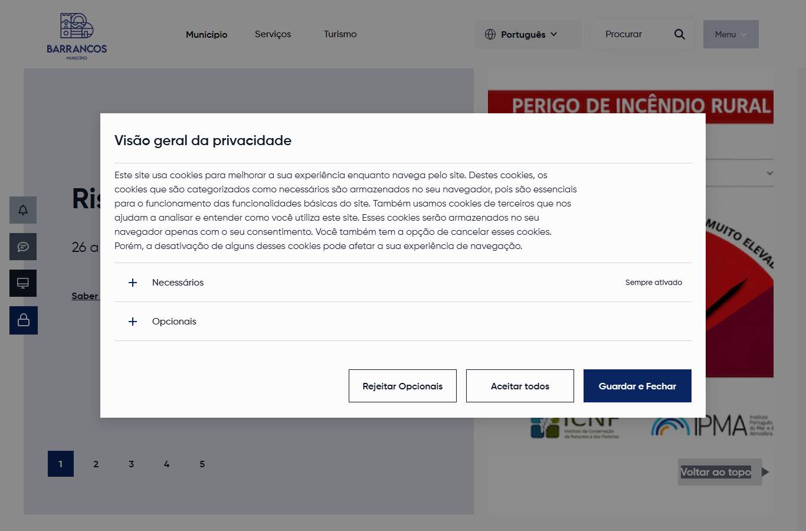This screenshot has height=531, width=806.
Task: Click Guardar e Fechar button
Action: coord(637,386)
